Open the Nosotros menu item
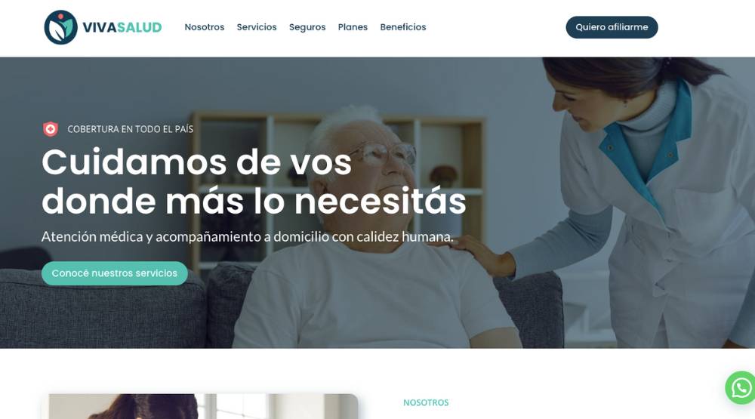Image resolution: width=755 pixels, height=419 pixels. (x=204, y=27)
